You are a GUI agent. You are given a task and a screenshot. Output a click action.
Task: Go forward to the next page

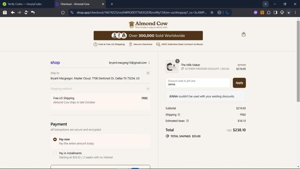pos(19,12)
